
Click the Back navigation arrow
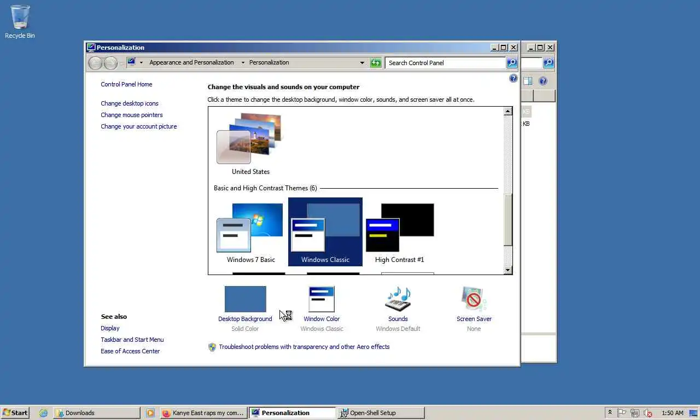[95, 63]
